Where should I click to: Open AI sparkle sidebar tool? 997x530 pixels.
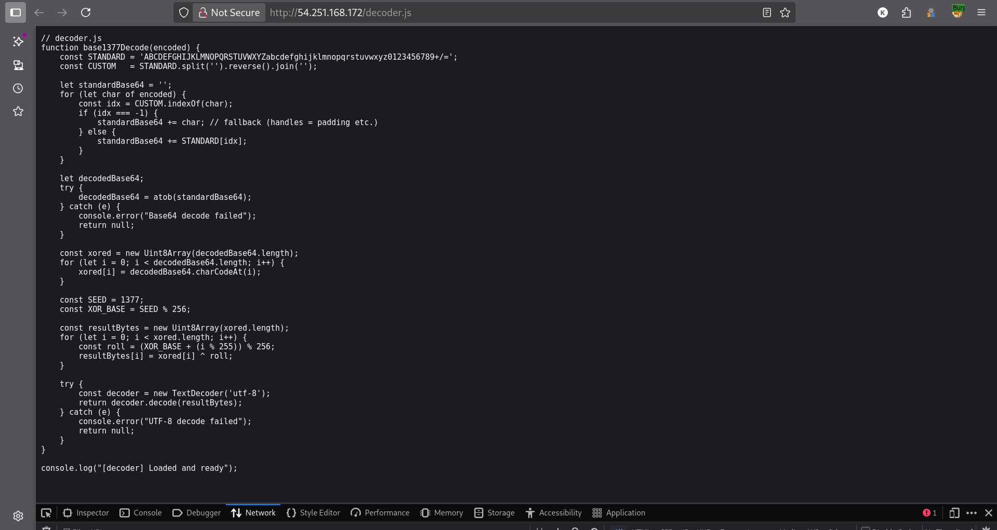click(x=18, y=41)
